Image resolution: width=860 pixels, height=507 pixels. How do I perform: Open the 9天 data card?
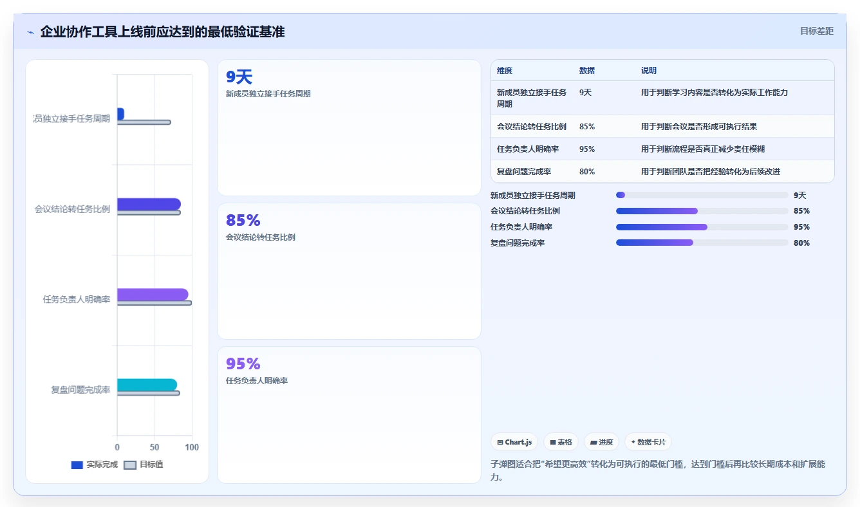(x=349, y=127)
